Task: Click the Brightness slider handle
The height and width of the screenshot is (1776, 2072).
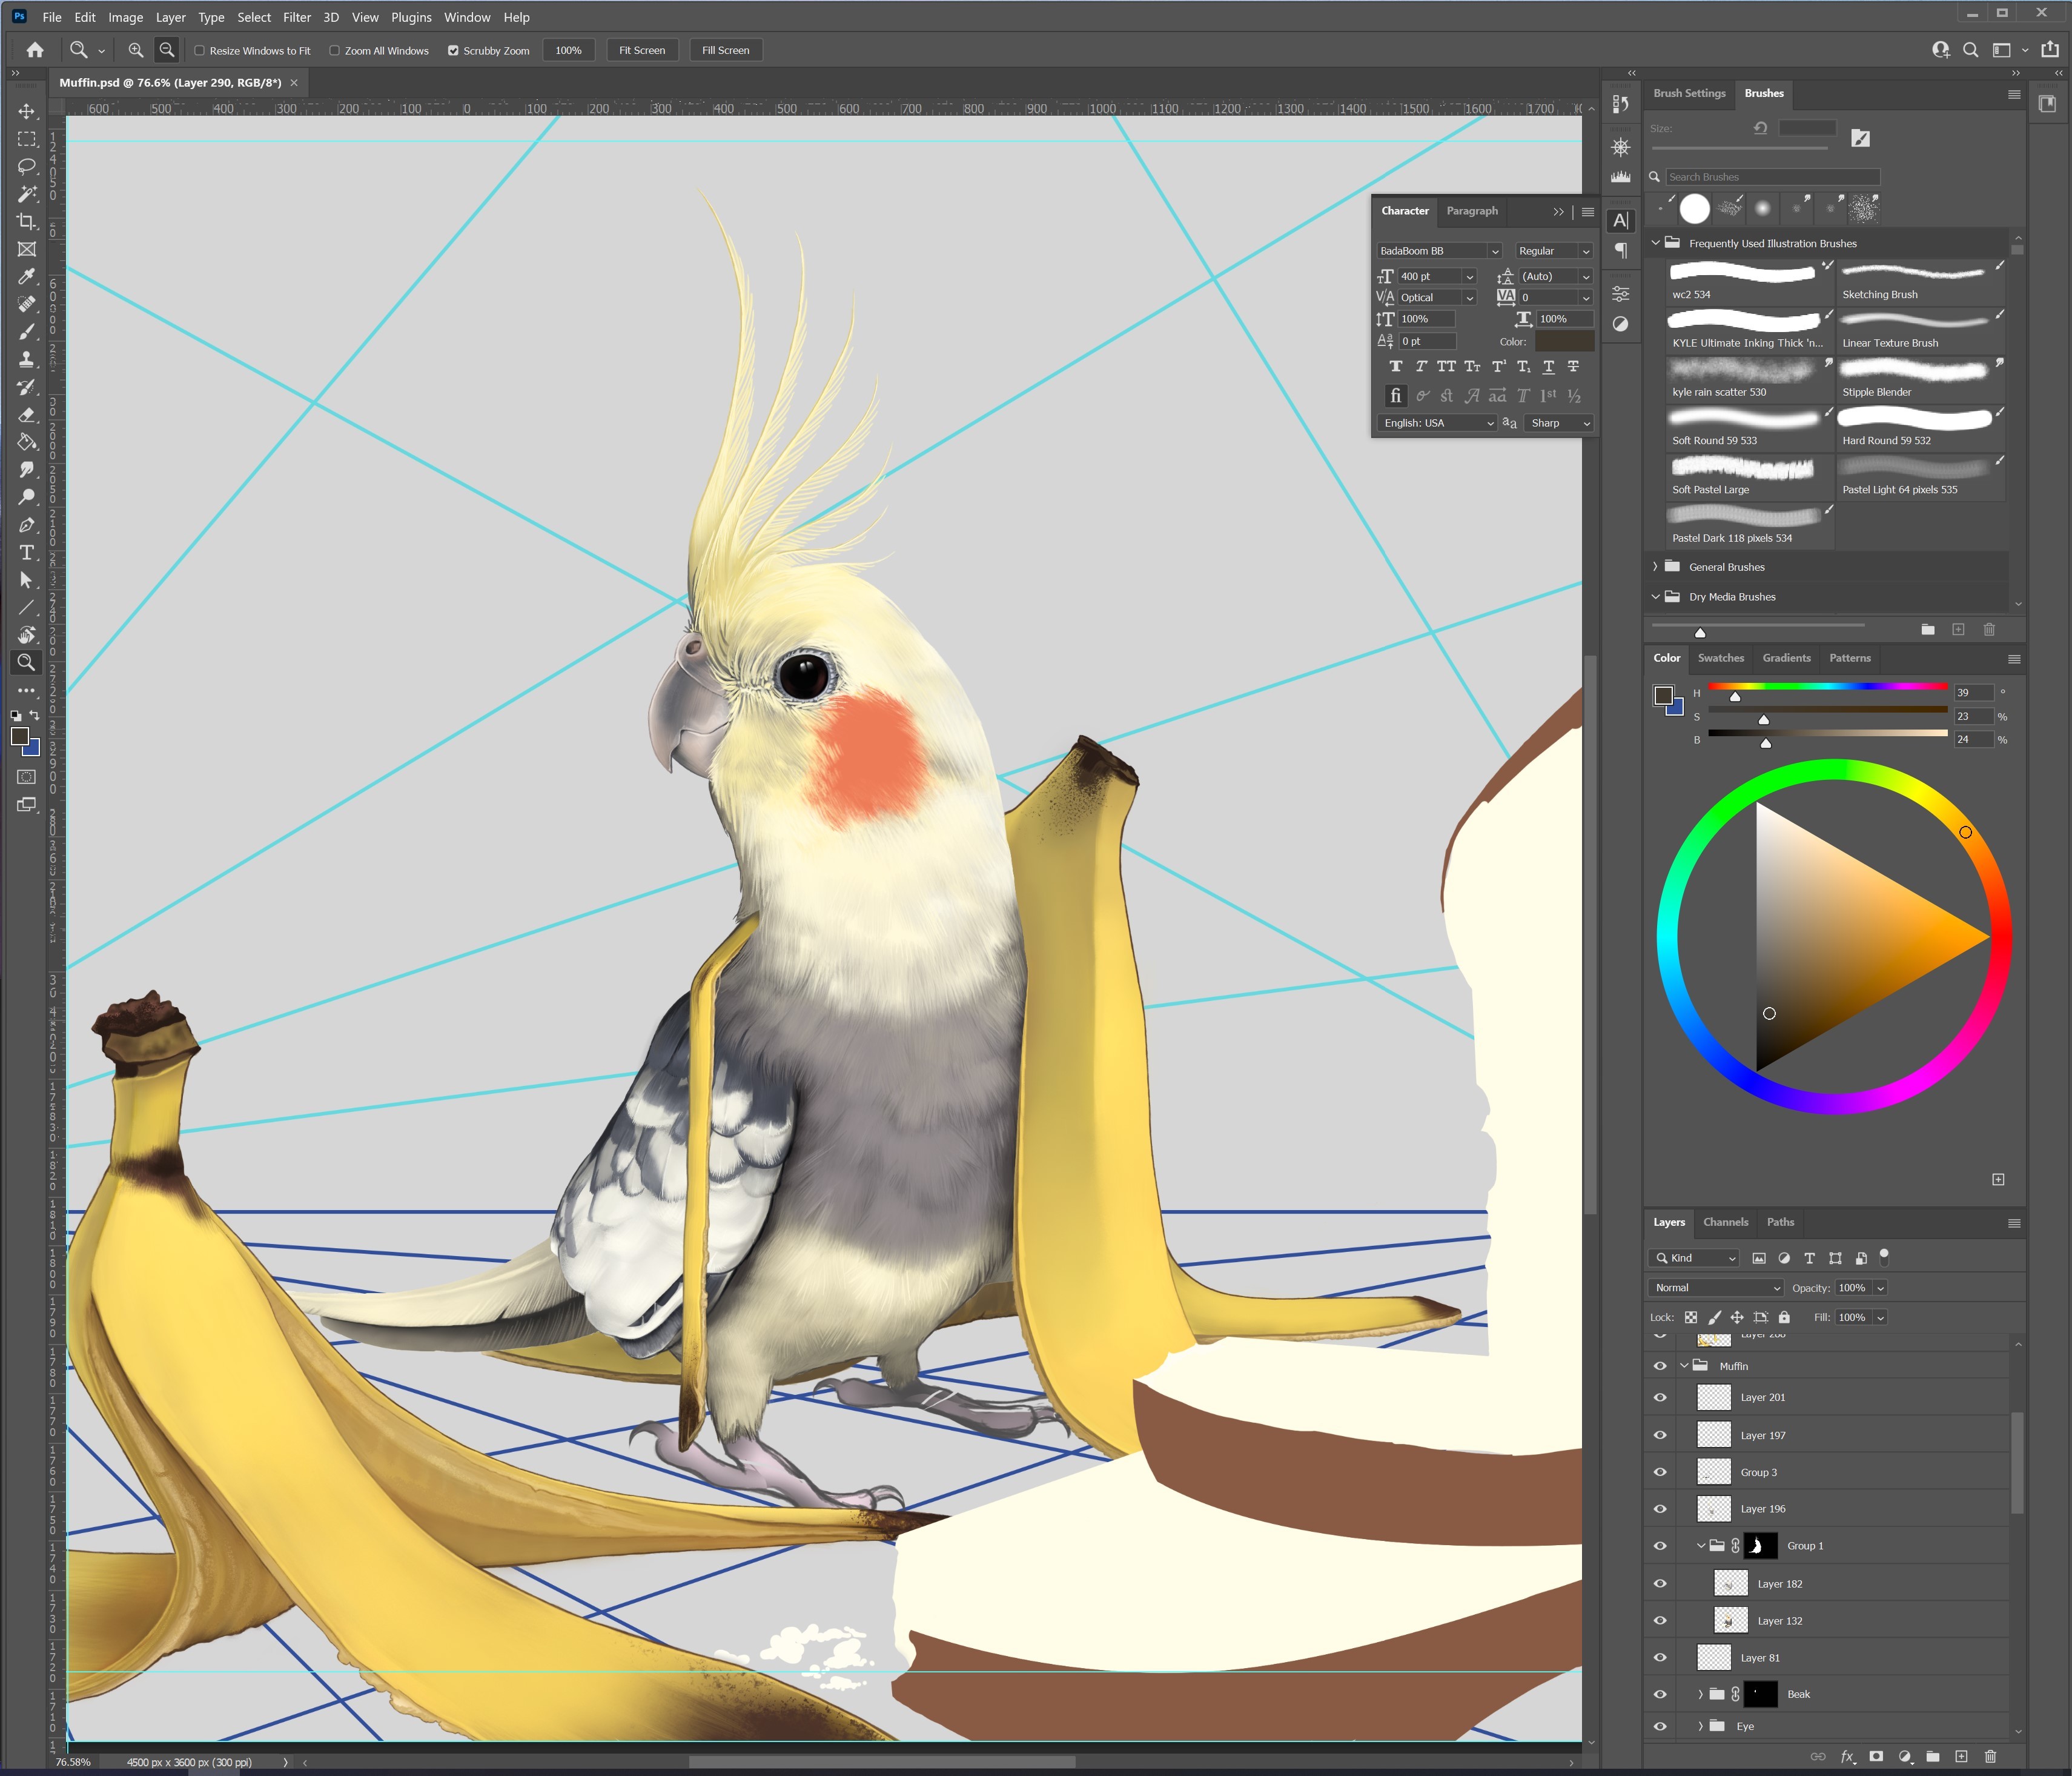Action: click(1766, 743)
